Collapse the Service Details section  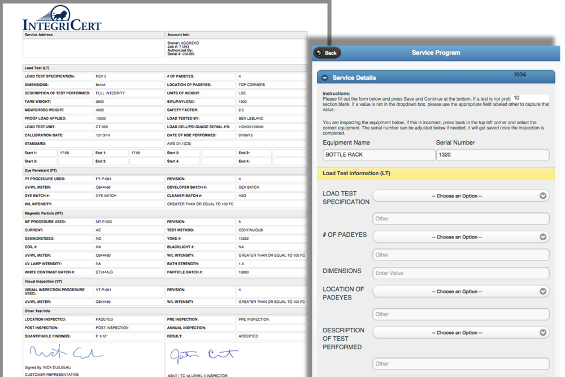pos(325,78)
